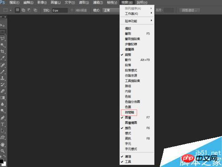Select the Eraser tool
Screen dimensions: 222x167
click(x=3, y=91)
